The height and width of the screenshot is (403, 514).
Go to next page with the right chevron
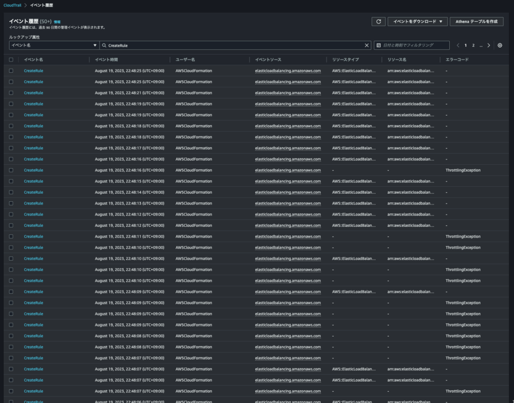tap(489, 44)
